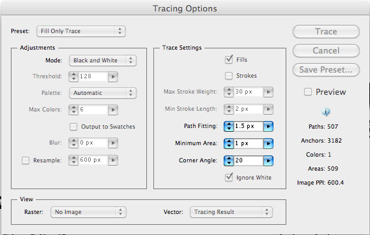The width and height of the screenshot is (370, 235).
Task: Click the Cancel button
Action: click(x=326, y=50)
